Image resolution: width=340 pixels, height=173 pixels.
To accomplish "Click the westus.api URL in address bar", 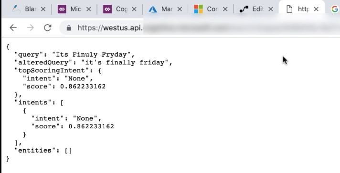I will coord(110,28).
